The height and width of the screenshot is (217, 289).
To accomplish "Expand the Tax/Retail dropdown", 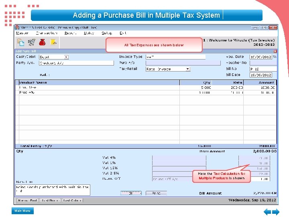I will tap(187, 69).
